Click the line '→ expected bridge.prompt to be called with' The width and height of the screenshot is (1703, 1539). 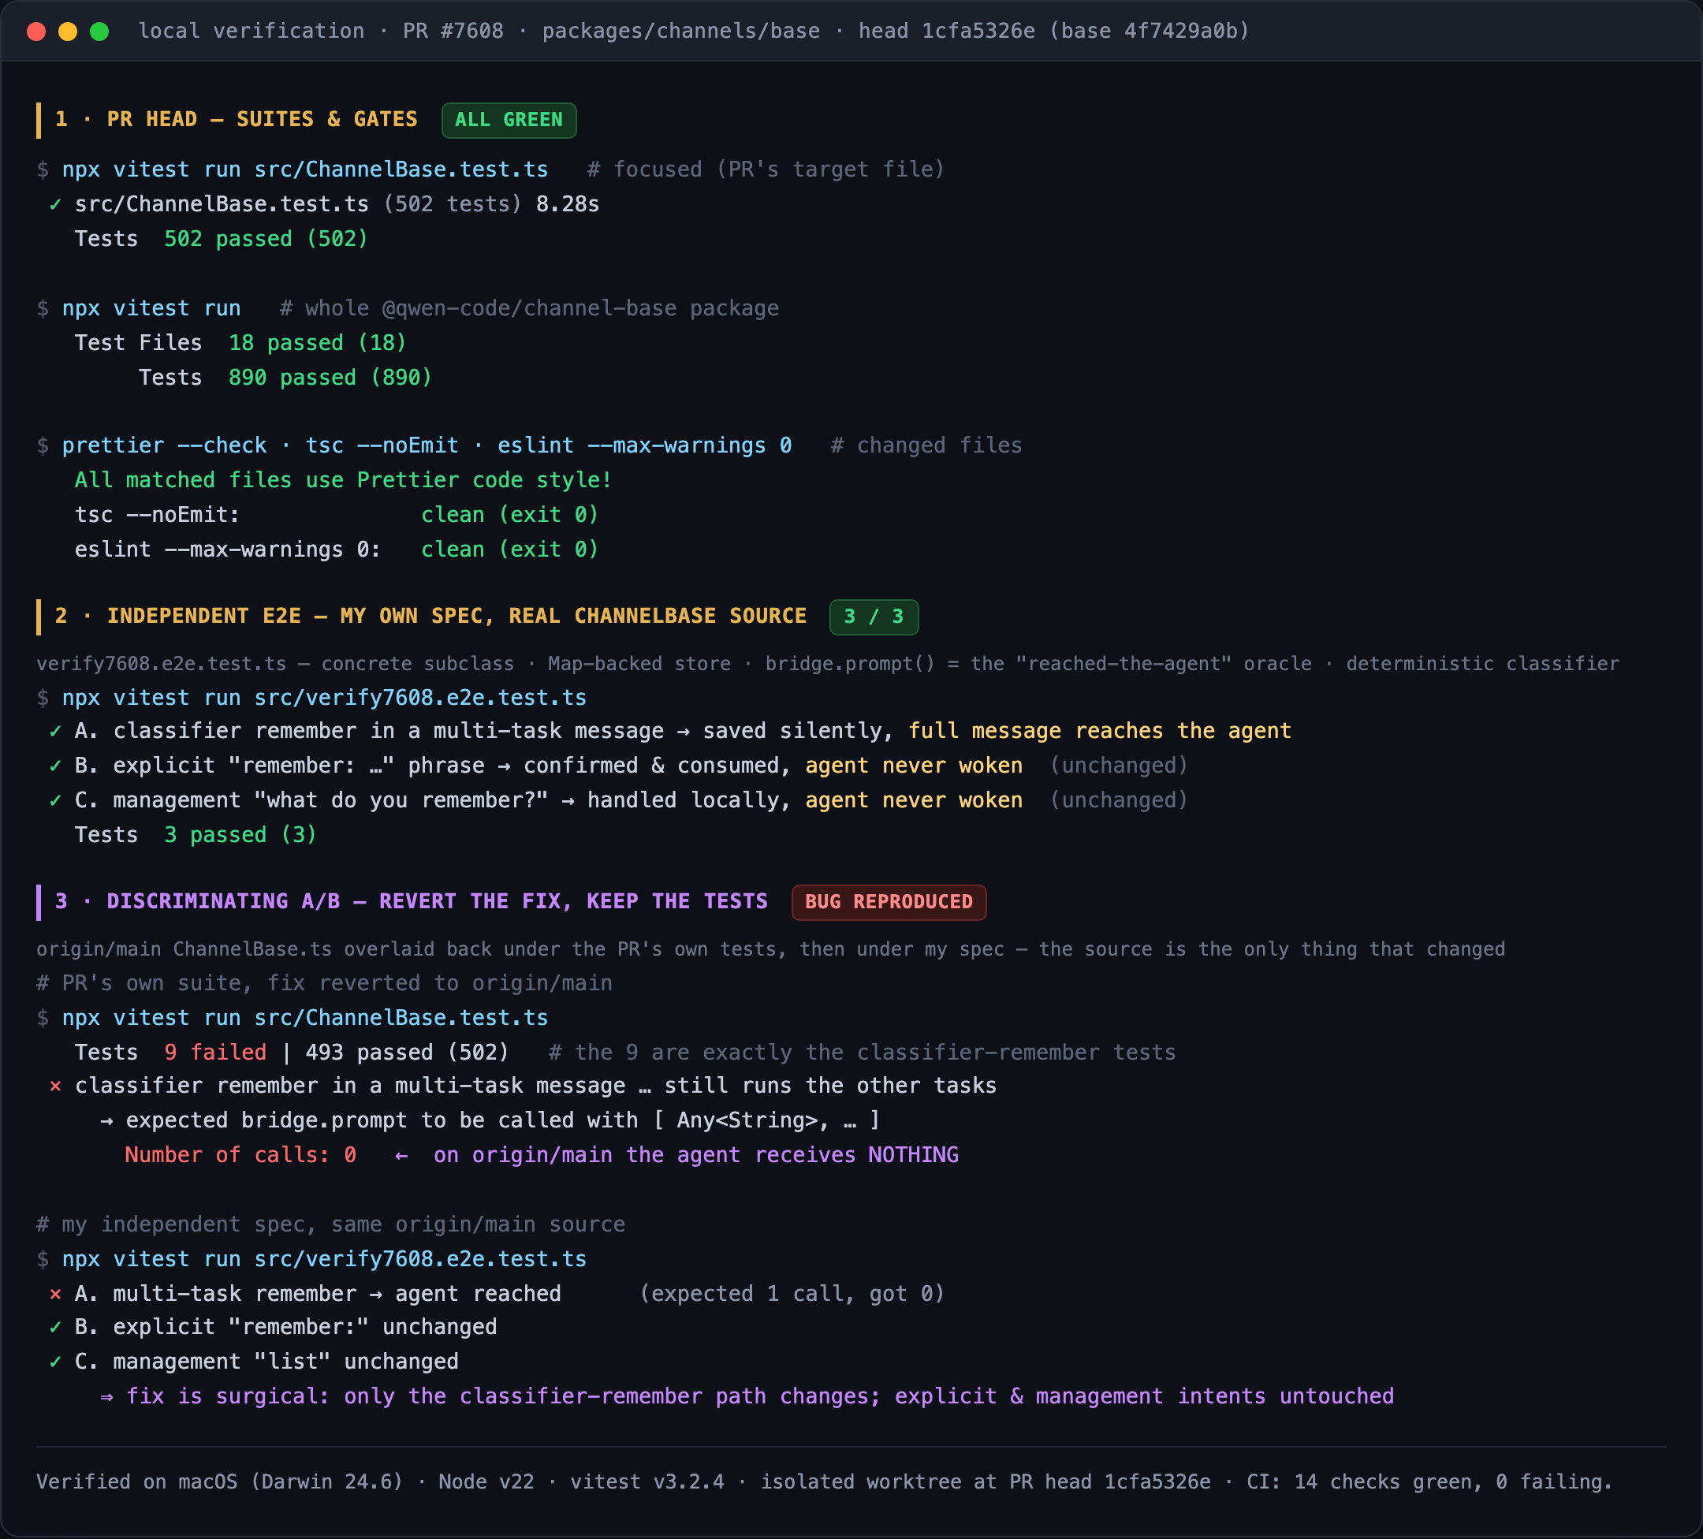490,1121
